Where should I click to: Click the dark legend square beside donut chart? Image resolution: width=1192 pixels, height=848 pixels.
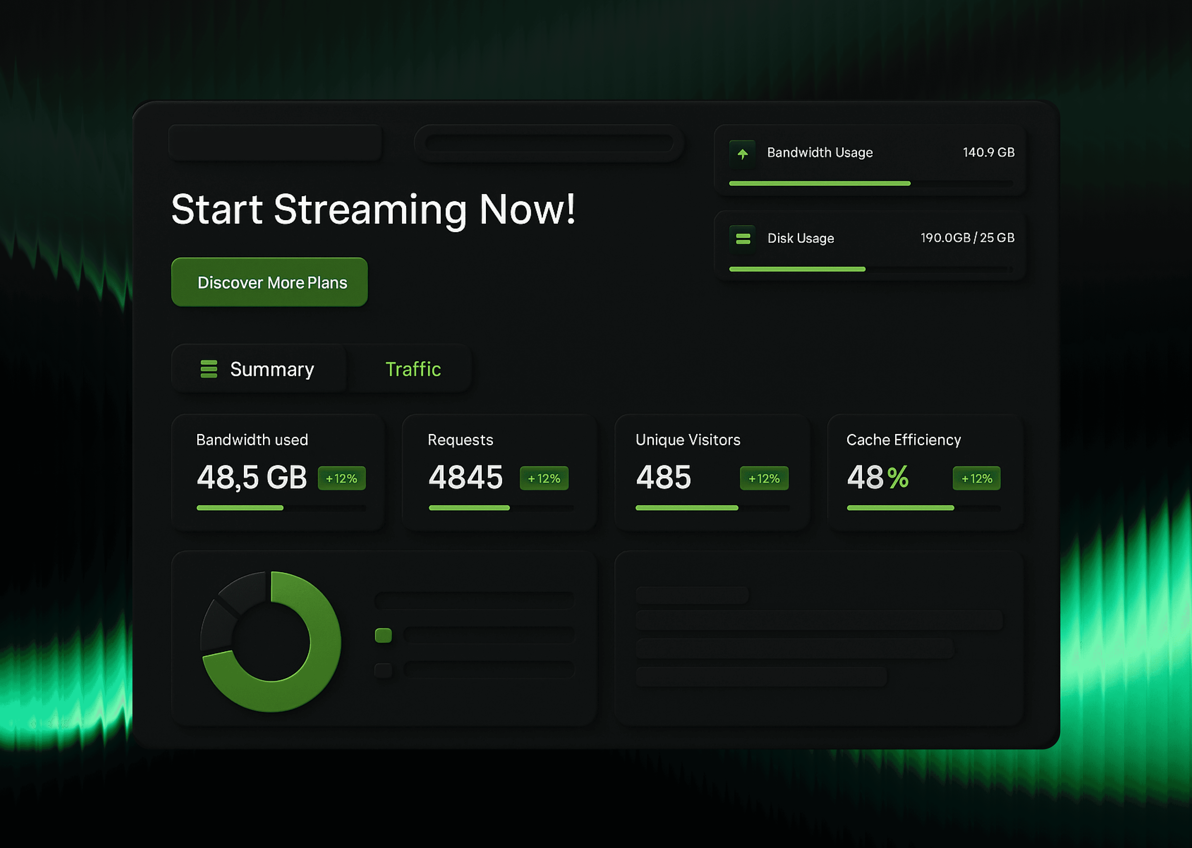point(383,670)
